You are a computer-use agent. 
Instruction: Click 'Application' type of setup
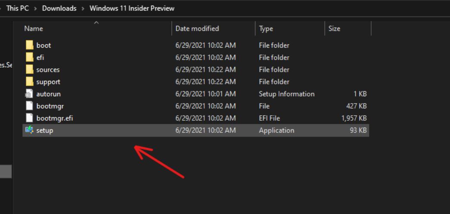[276, 130]
